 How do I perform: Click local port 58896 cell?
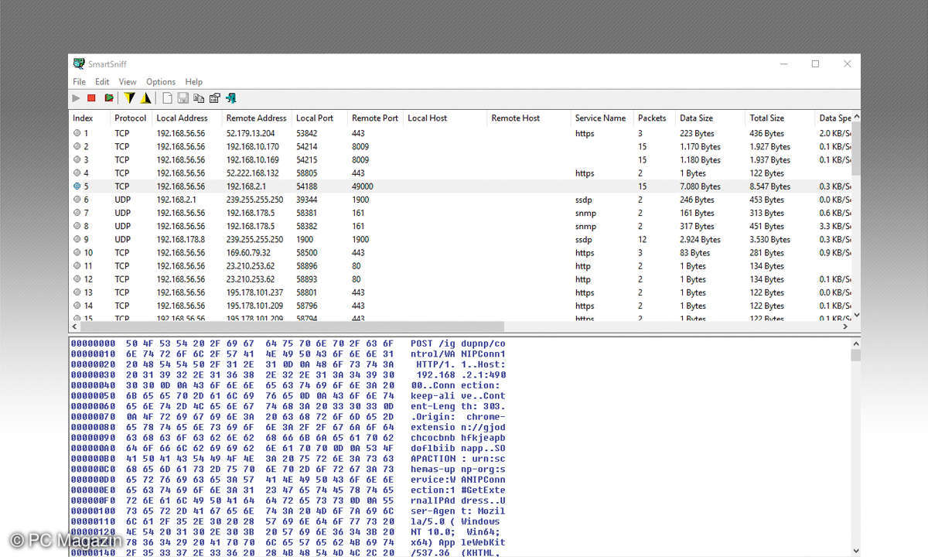(x=306, y=266)
